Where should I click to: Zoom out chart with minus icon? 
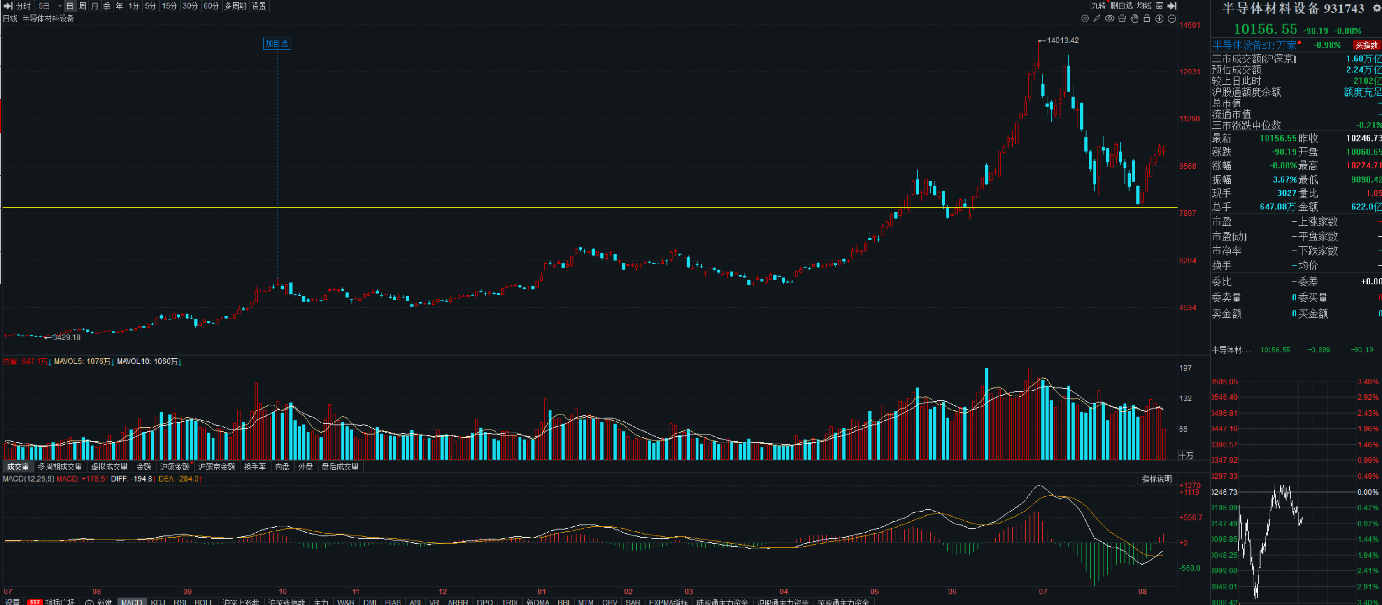click(x=1172, y=19)
